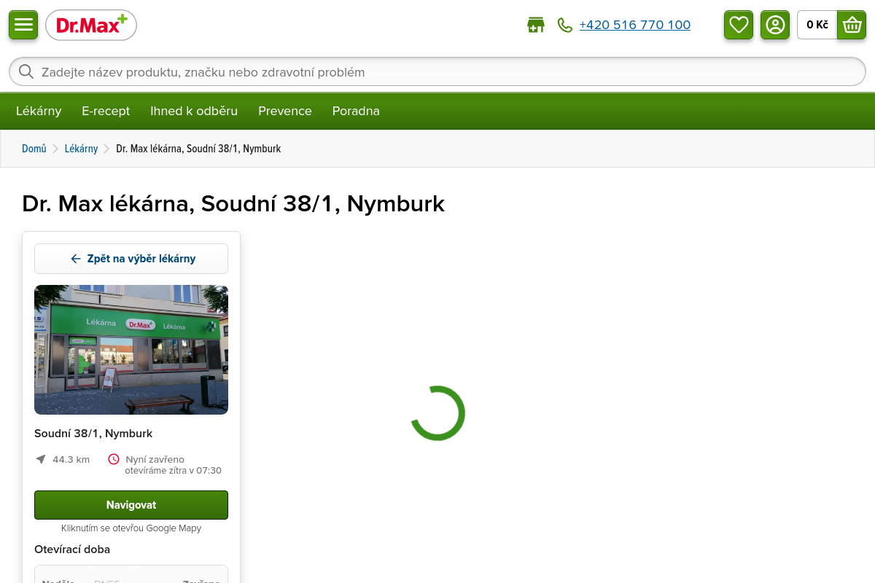Open the shopping basket icon
875x583 pixels.
(x=852, y=25)
